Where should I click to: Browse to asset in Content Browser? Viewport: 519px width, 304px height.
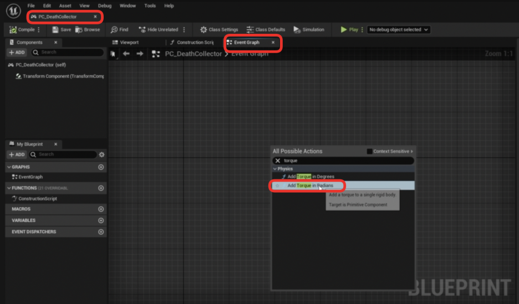[88, 30]
